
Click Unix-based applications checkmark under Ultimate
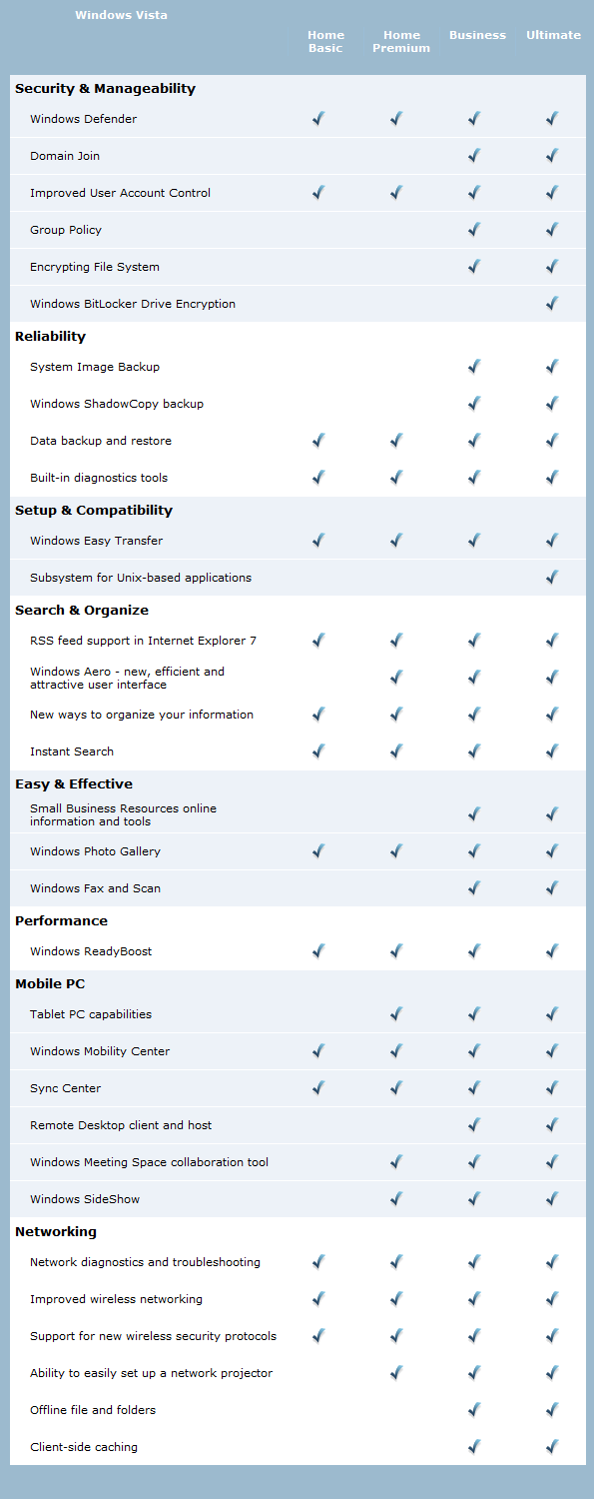pyautogui.click(x=552, y=578)
